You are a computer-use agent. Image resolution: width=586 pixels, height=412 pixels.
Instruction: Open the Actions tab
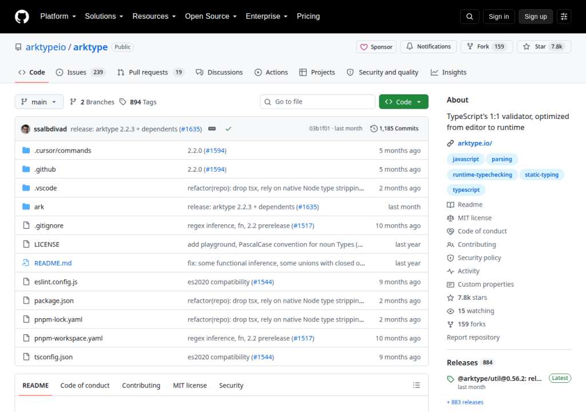click(x=271, y=72)
